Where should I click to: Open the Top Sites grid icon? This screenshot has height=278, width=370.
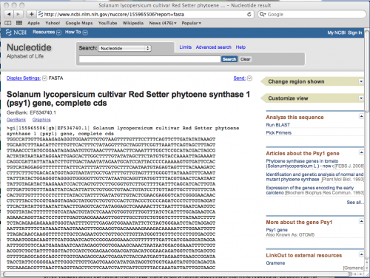(19, 23)
